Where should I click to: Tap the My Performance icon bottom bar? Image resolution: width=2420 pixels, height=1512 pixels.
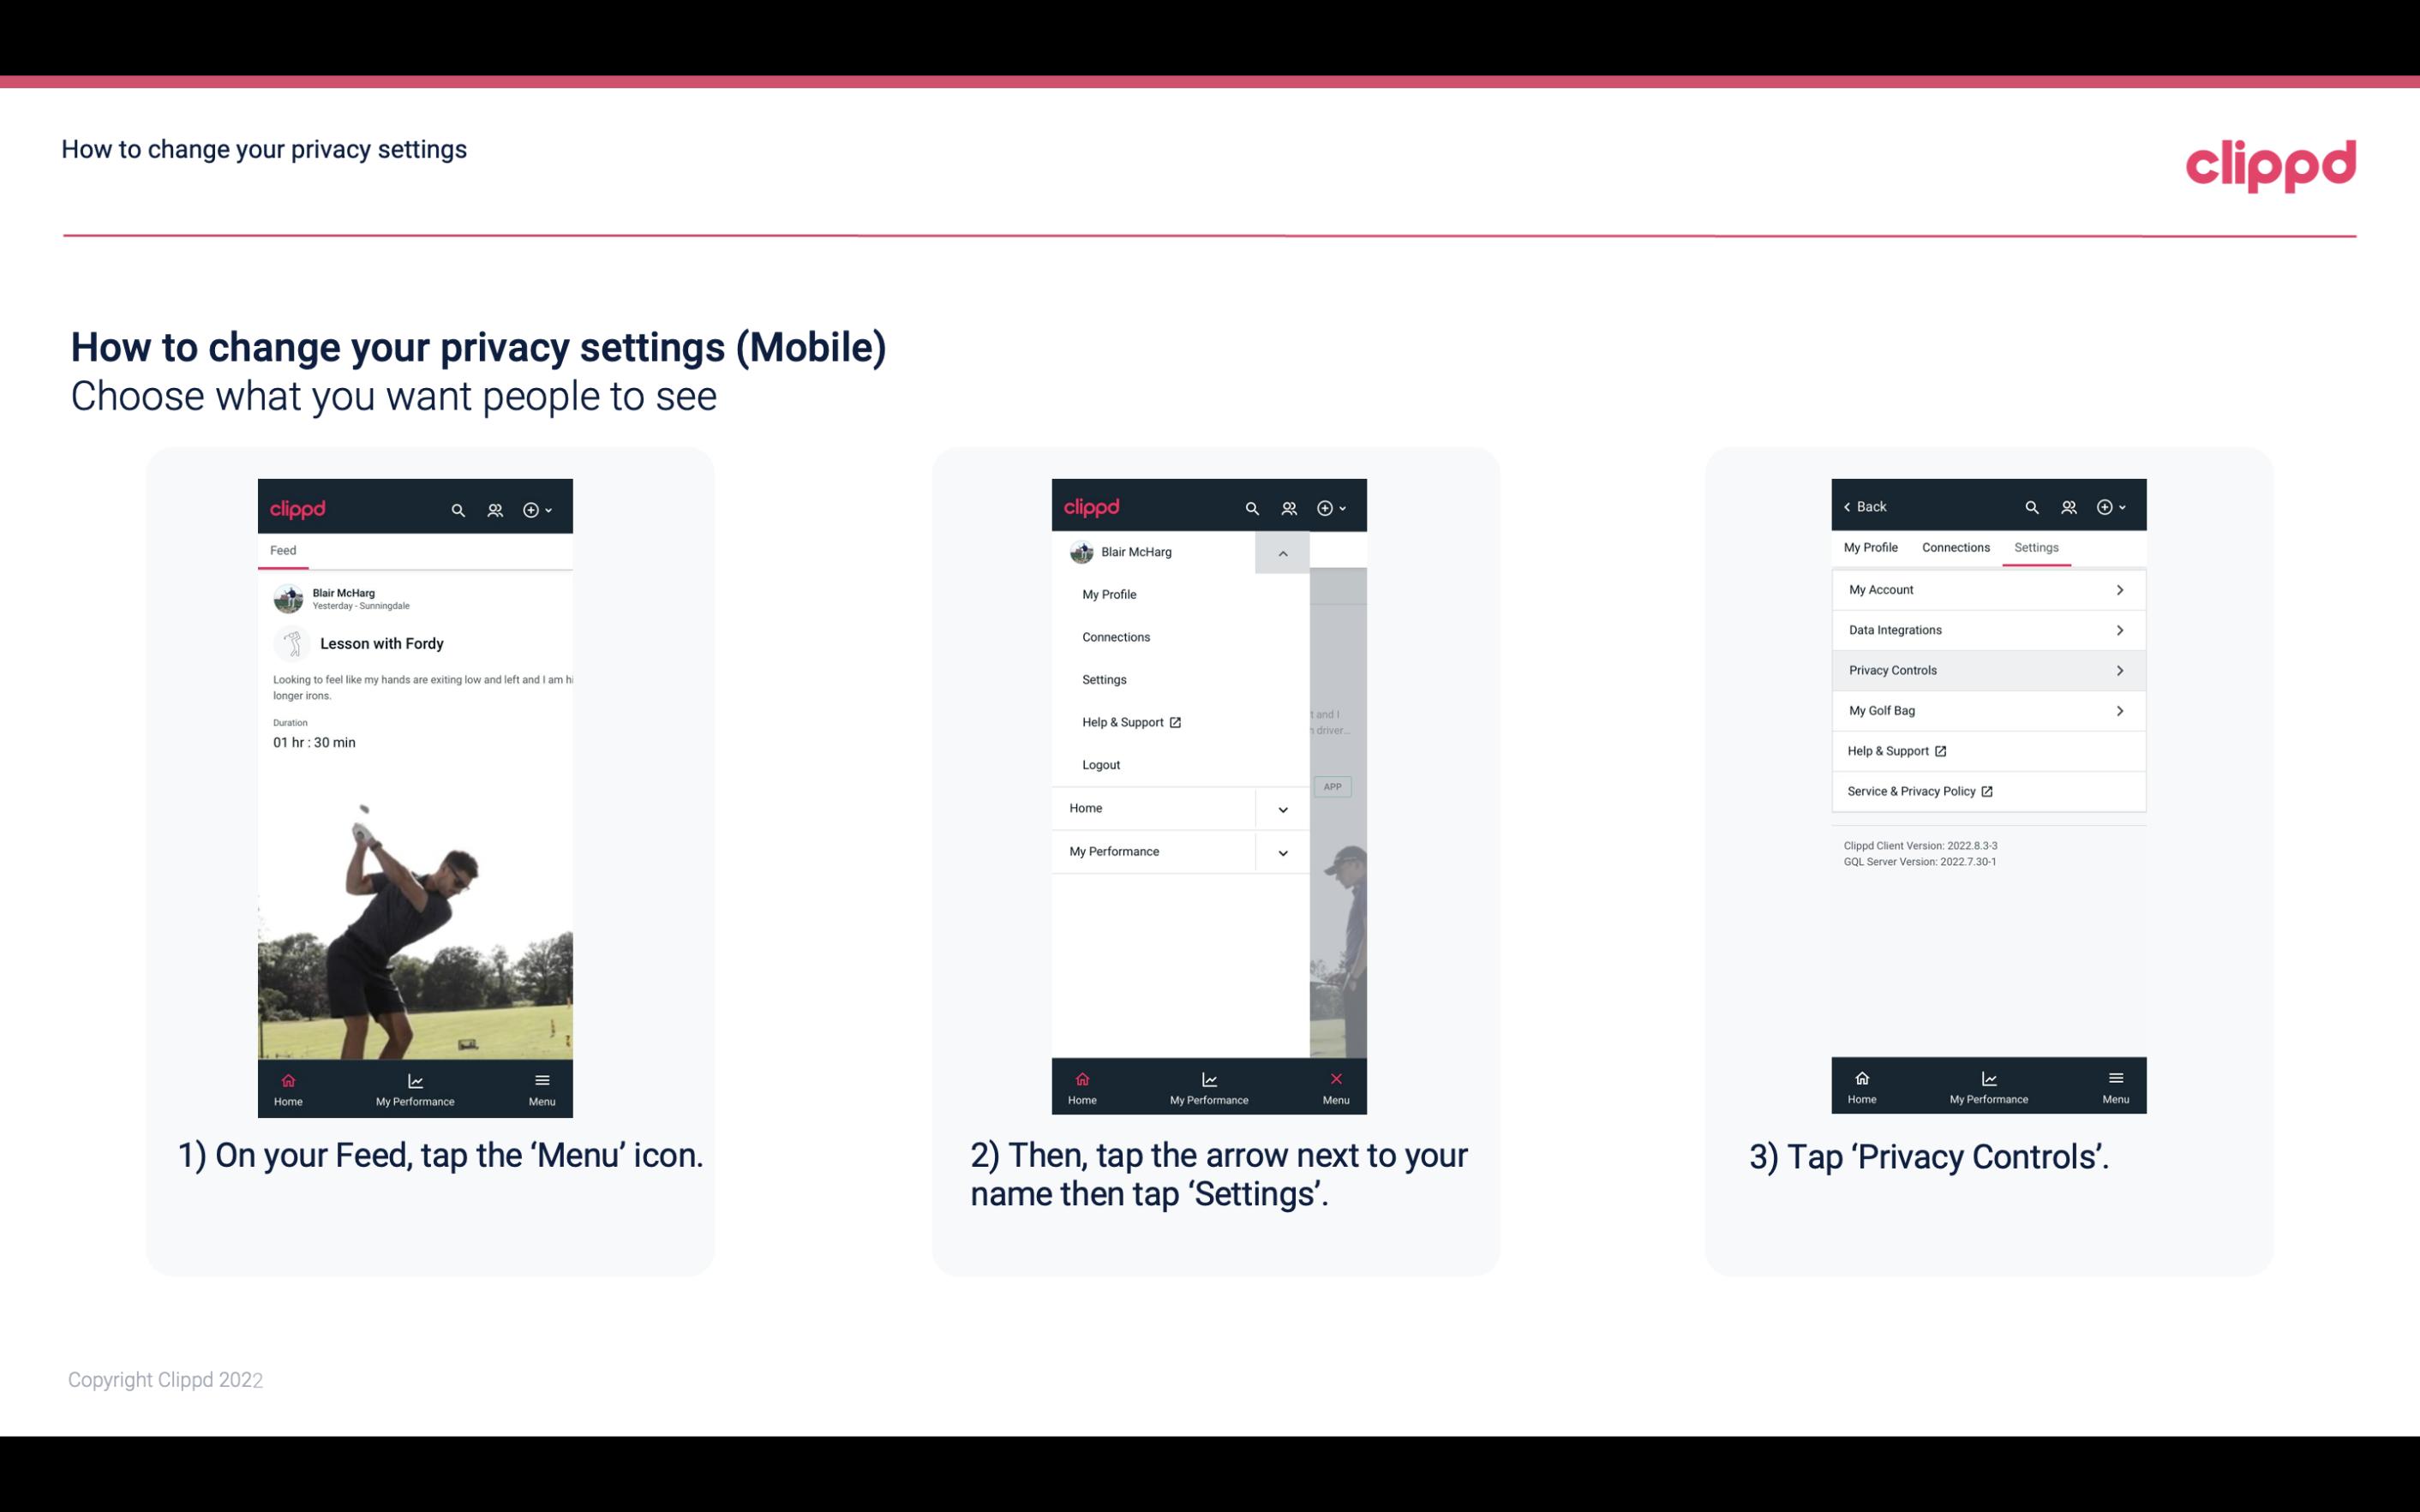pyautogui.click(x=415, y=1085)
